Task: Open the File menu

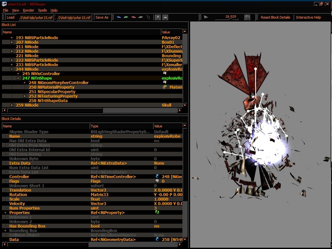Action: (5, 10)
